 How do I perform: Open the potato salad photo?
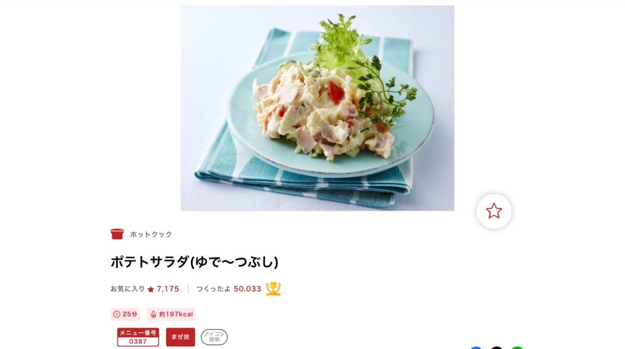[x=317, y=108]
